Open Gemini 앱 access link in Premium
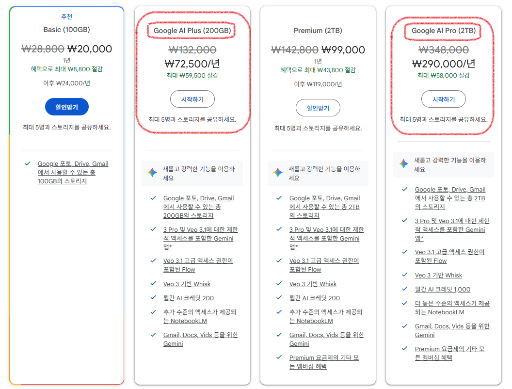 [x=326, y=238]
